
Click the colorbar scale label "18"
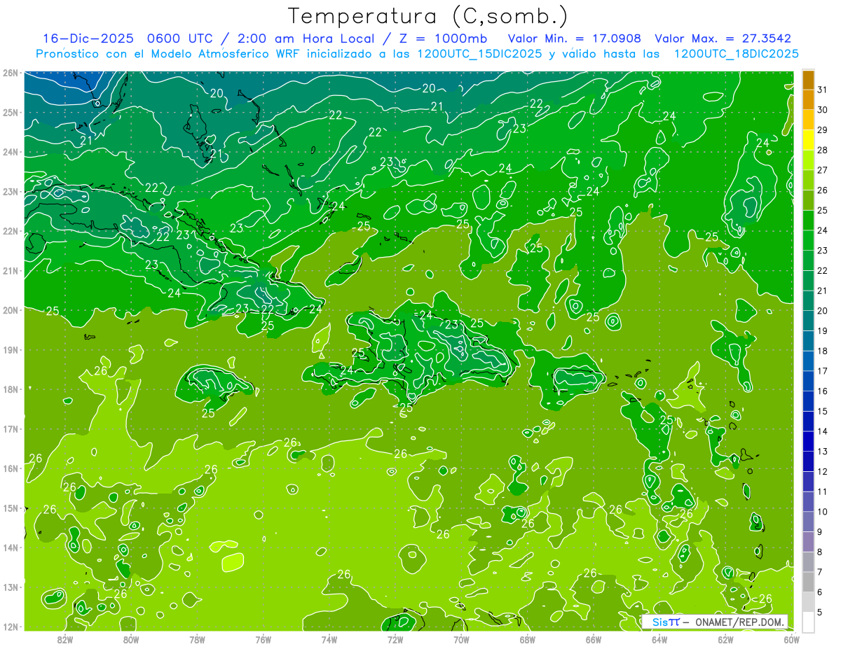(x=823, y=351)
